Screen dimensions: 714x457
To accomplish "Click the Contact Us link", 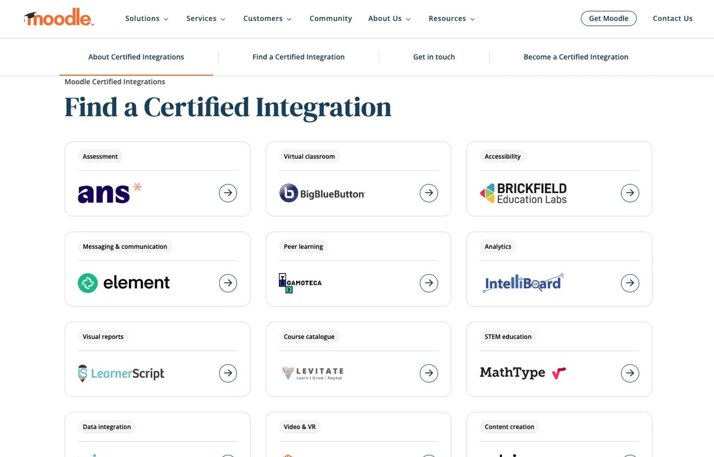I will point(672,18).
